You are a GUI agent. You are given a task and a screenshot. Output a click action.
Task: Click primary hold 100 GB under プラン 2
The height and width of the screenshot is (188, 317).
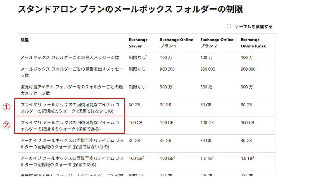207,123
